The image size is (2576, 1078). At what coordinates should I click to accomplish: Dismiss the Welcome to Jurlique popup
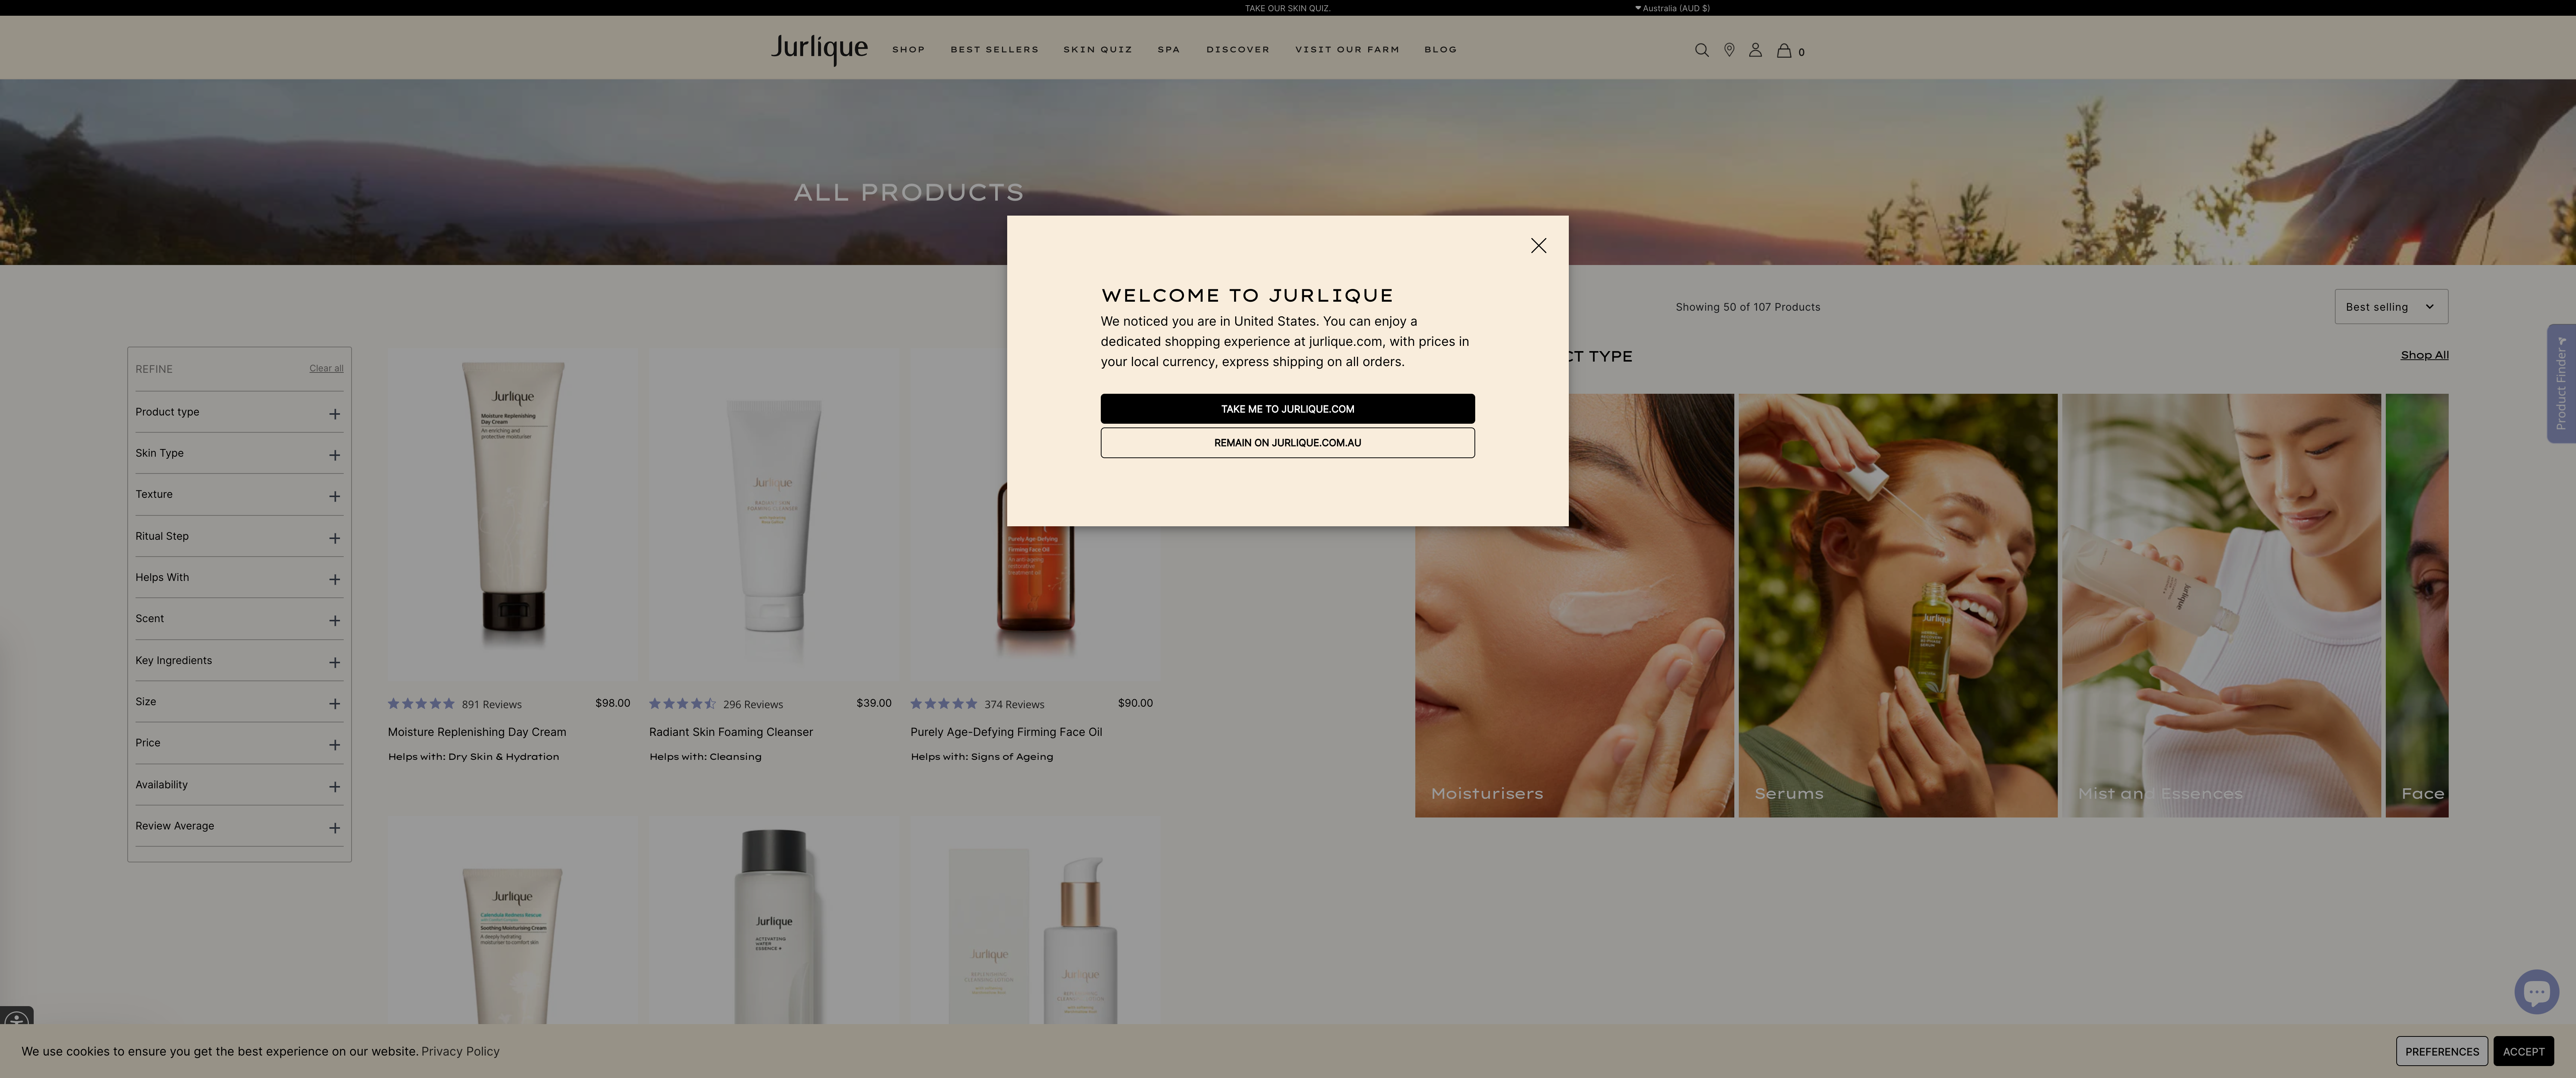click(x=1538, y=245)
